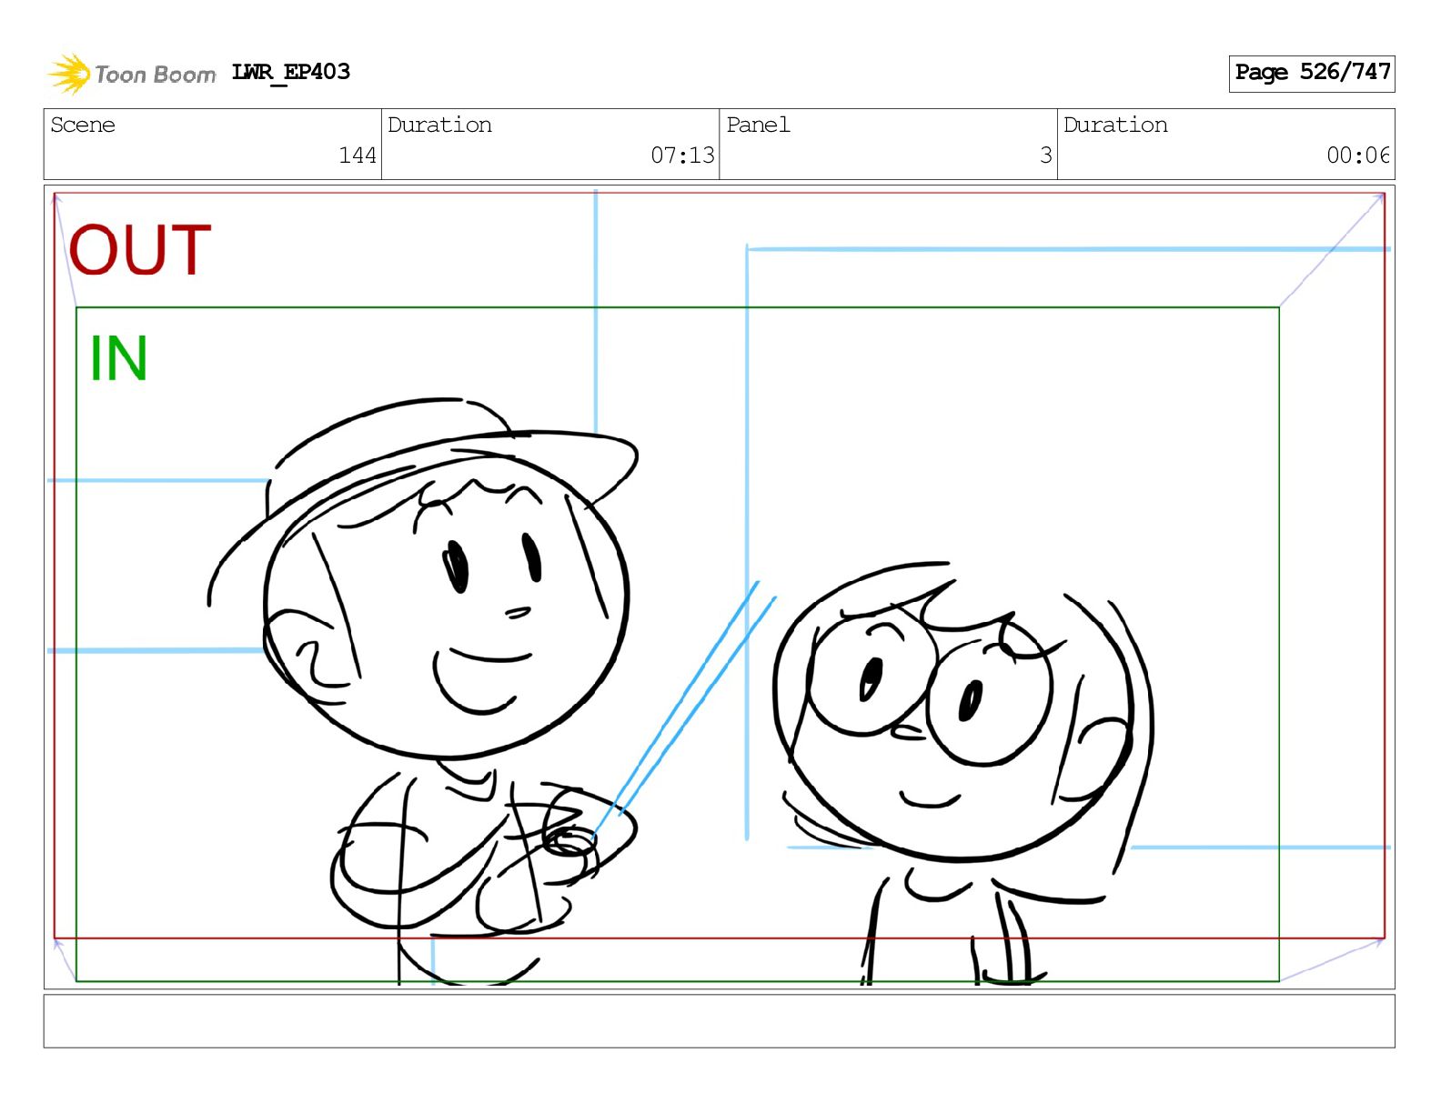The width and height of the screenshot is (1441, 1113).
Task: Select the LWR_EP403 project title
Action: click(x=291, y=72)
